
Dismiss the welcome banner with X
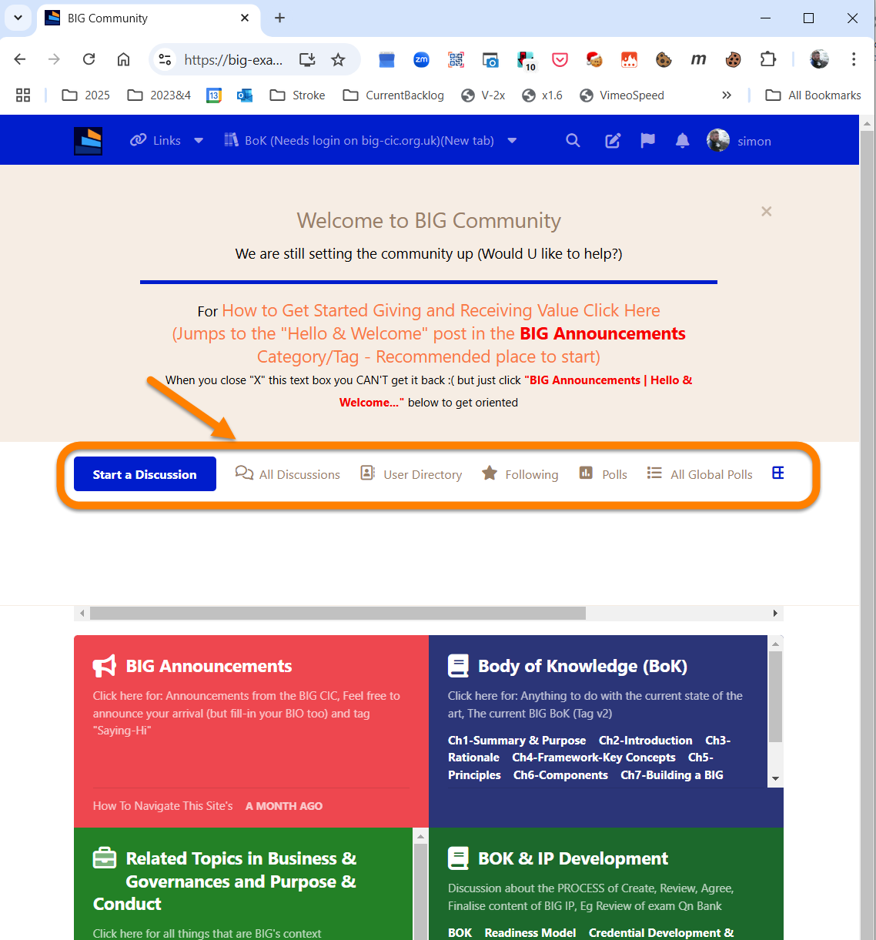click(766, 212)
